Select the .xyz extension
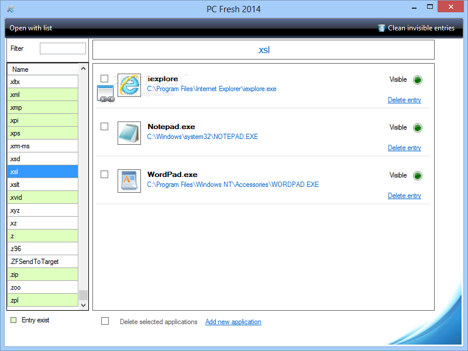 click(x=43, y=210)
